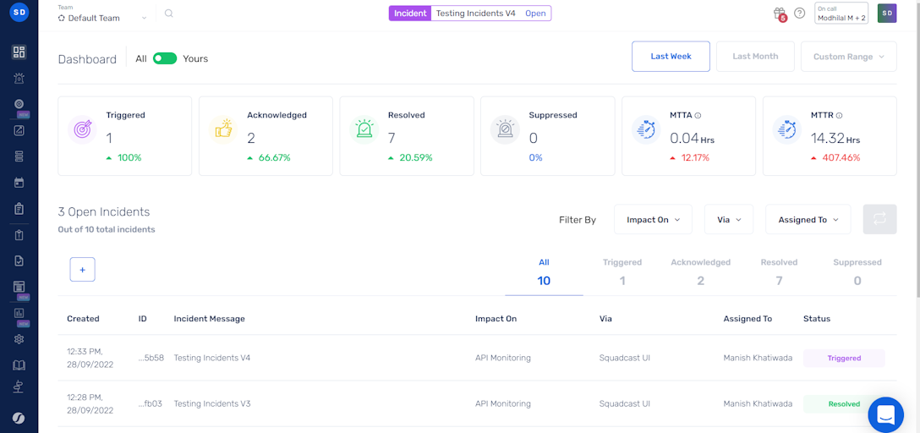Click the search magnifier icon
The width and height of the screenshot is (920, 433).
pyautogui.click(x=169, y=14)
